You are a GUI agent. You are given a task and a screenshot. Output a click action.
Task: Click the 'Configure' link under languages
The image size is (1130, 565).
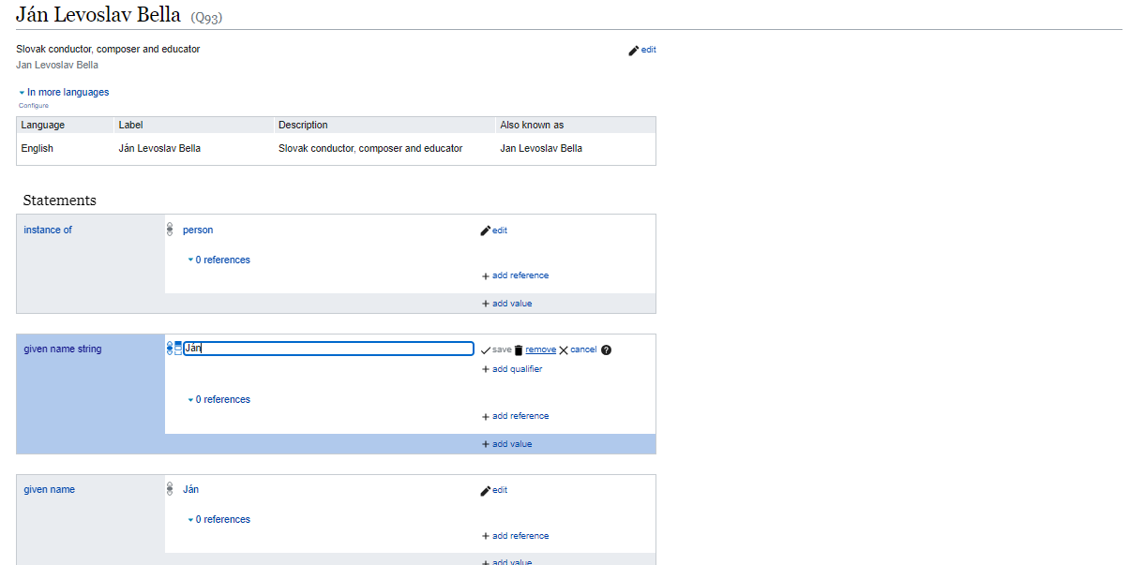click(34, 106)
